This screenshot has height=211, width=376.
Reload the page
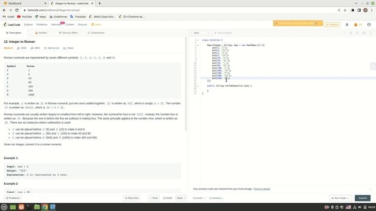[17, 10]
